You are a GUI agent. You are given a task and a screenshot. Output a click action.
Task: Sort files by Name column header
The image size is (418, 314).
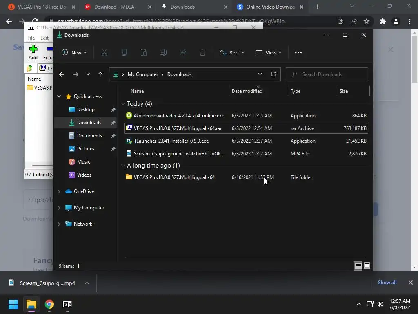coord(137,91)
